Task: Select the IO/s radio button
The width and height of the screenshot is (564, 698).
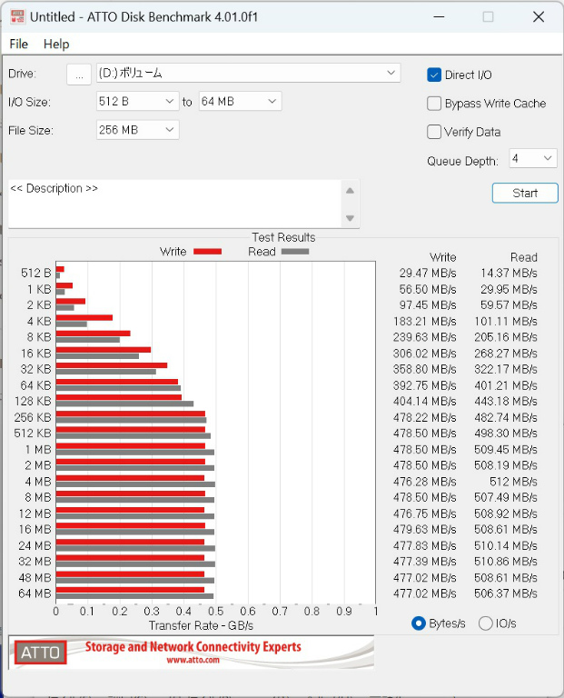Action: tap(486, 623)
